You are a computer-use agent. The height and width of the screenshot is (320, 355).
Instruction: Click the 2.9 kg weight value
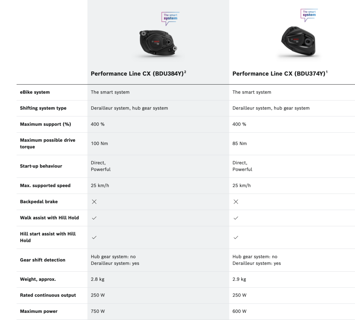(239, 279)
